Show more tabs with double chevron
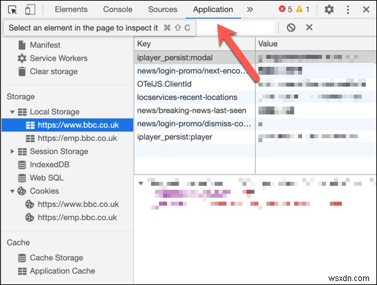377x285 pixels. pos(250,10)
